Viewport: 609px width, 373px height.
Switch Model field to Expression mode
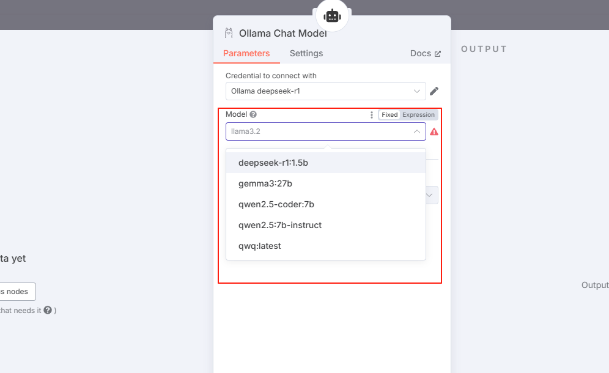click(418, 114)
